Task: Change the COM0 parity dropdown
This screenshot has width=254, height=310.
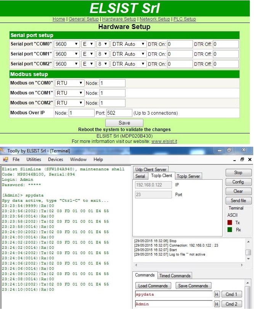Action: 88,44
